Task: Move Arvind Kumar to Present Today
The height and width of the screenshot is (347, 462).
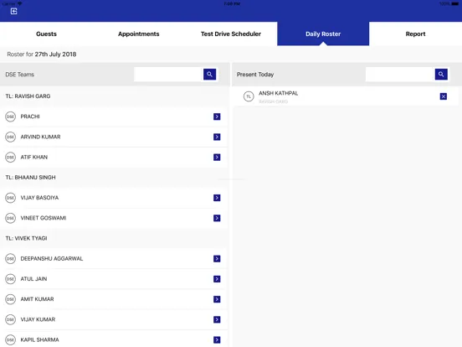Action: tap(217, 137)
